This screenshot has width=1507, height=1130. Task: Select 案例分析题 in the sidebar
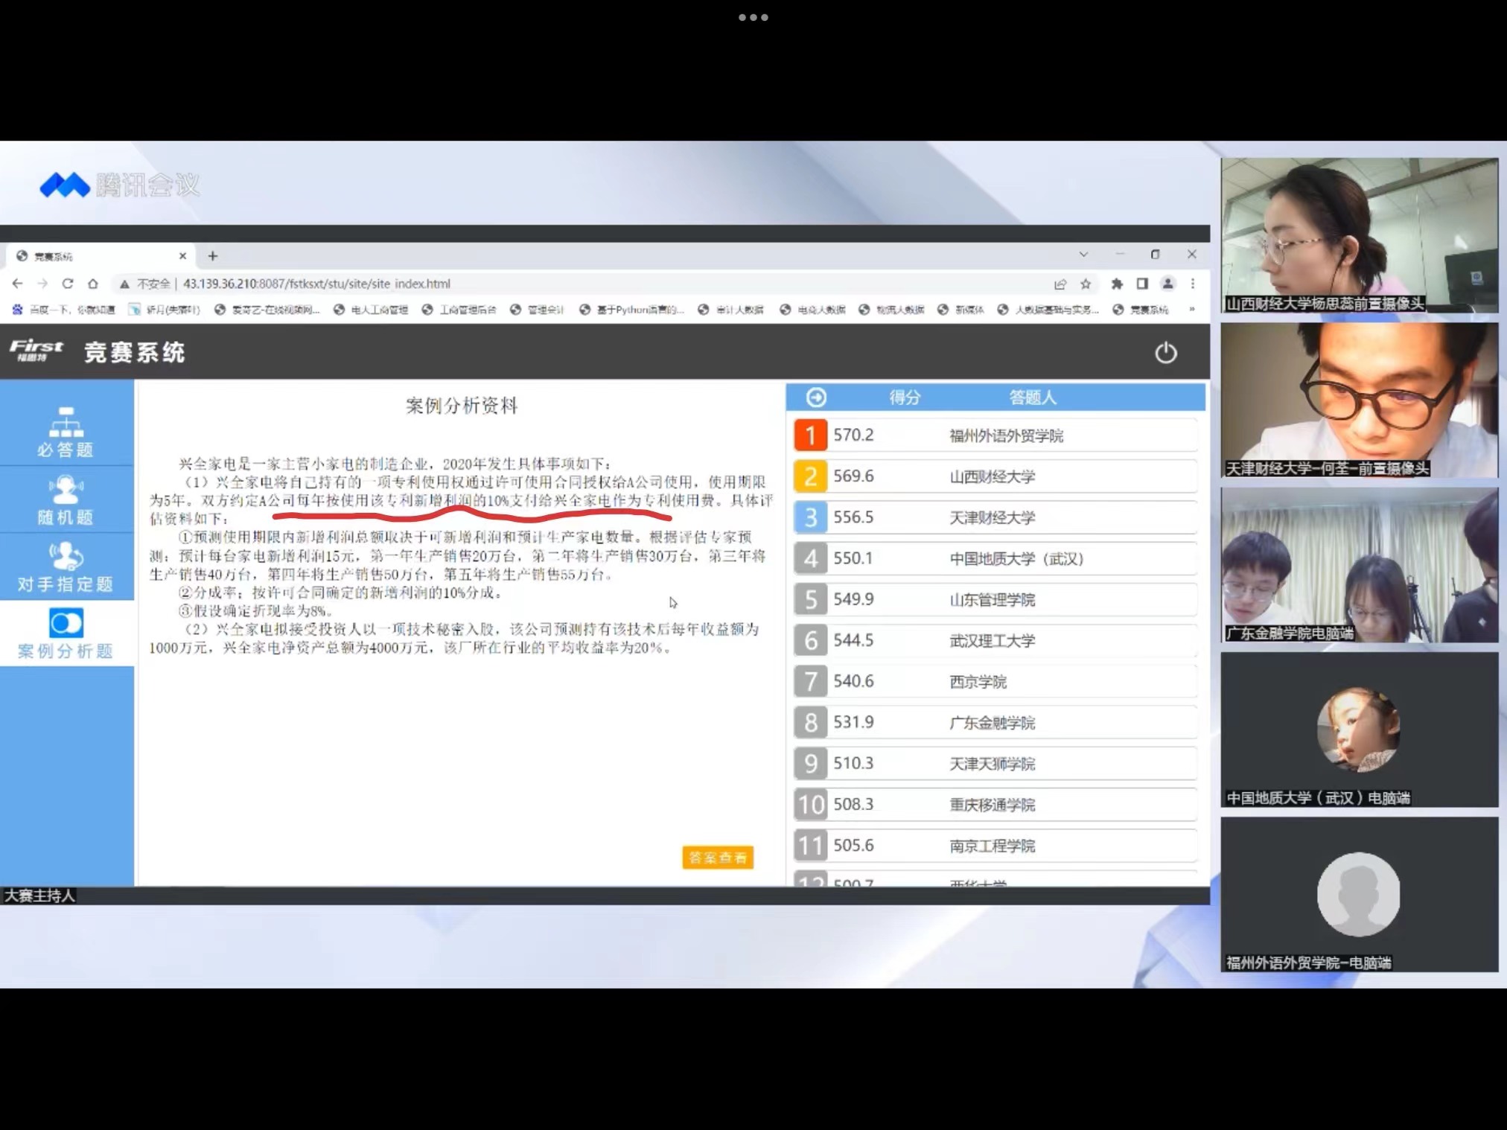tap(66, 634)
